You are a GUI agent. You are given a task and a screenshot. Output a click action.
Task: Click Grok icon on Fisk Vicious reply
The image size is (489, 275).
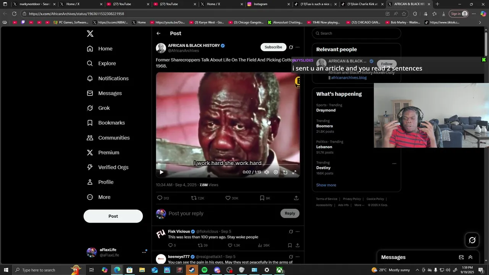click(291, 231)
